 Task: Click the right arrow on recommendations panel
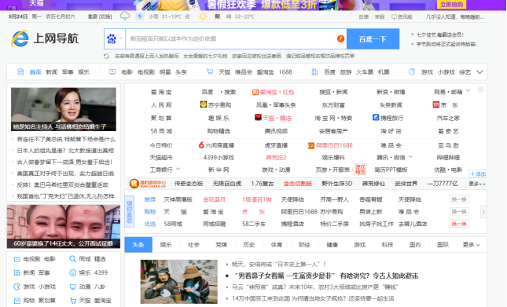click(x=483, y=212)
